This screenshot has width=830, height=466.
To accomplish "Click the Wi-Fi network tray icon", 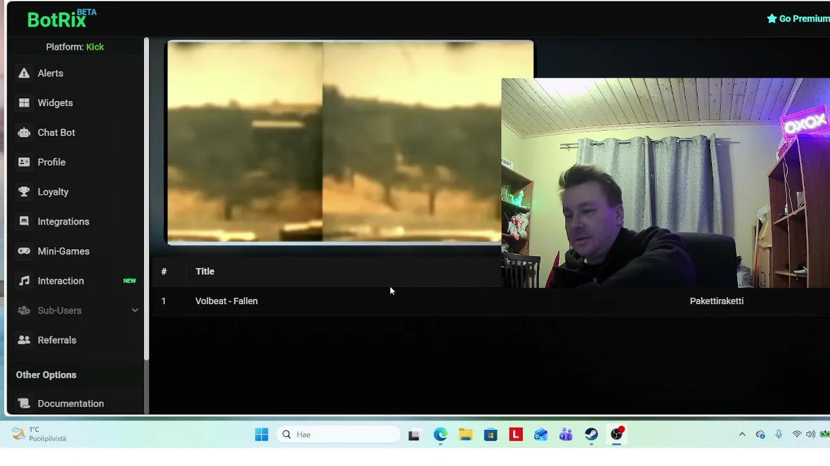I will coord(797,434).
